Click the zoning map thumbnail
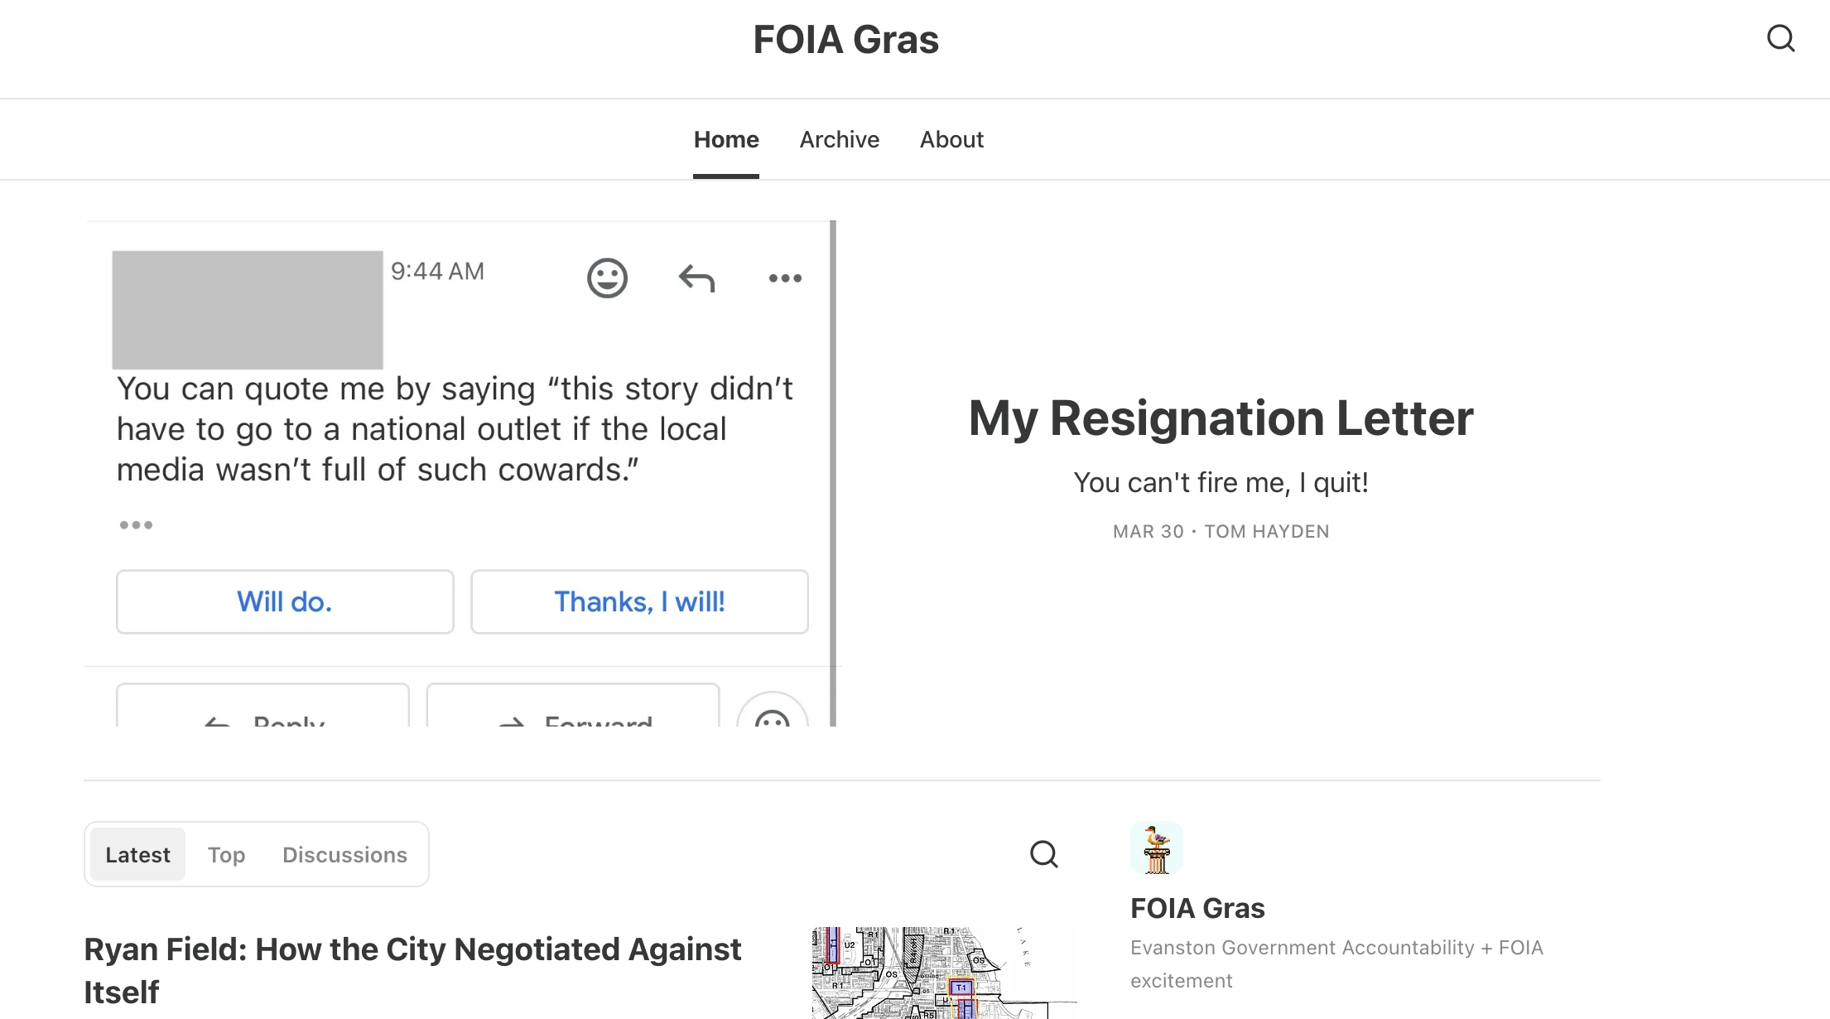 point(944,973)
